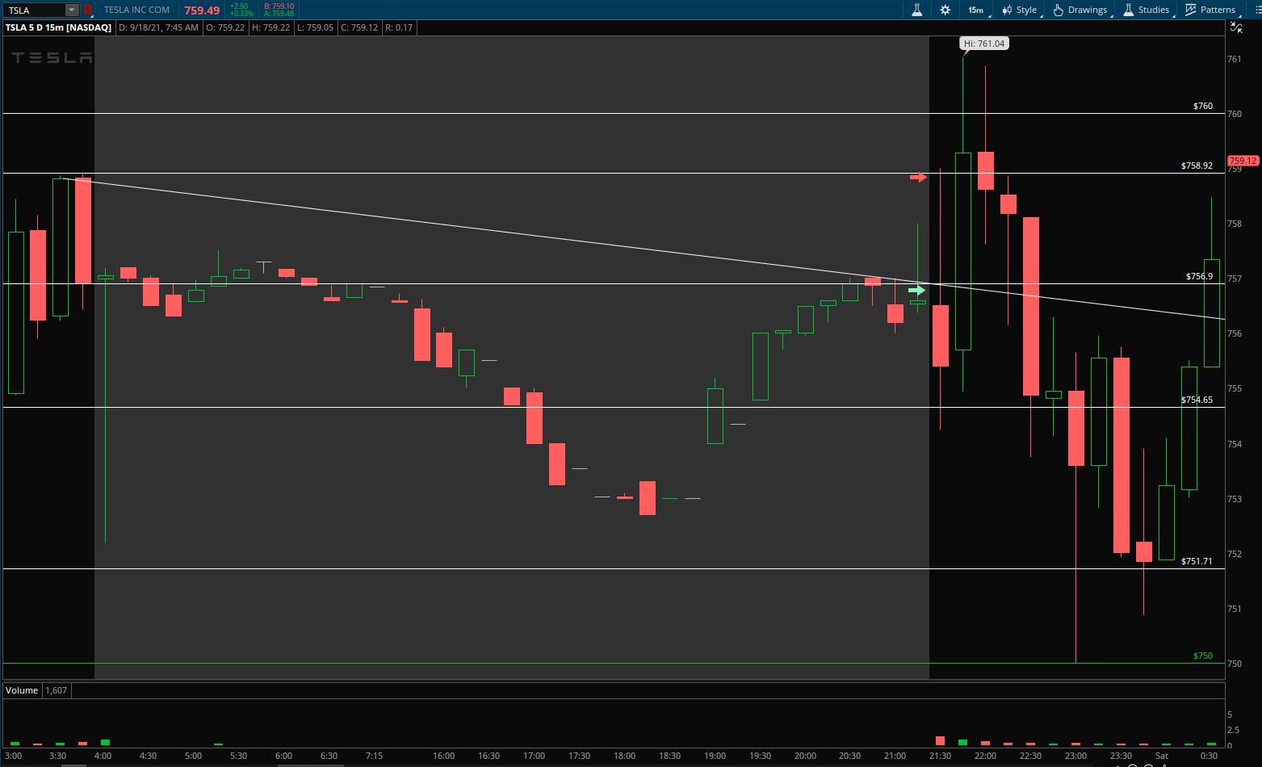
Task: Select the $751.71 price level label
Action: pyautogui.click(x=1197, y=561)
